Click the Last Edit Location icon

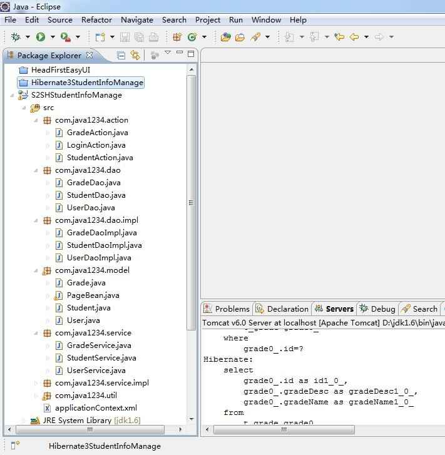339,37
